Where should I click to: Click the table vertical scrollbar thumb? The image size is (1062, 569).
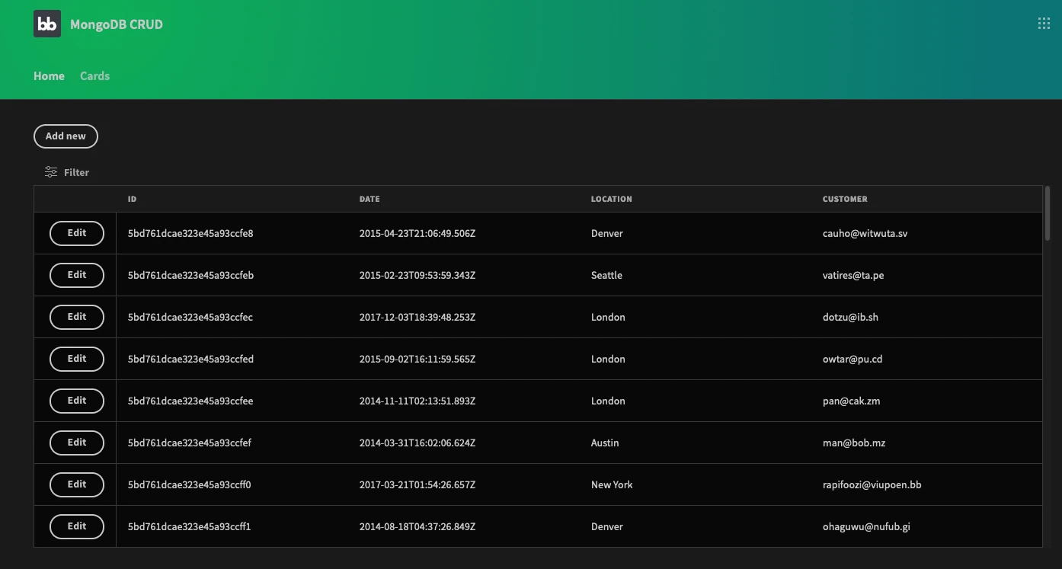tap(1048, 214)
